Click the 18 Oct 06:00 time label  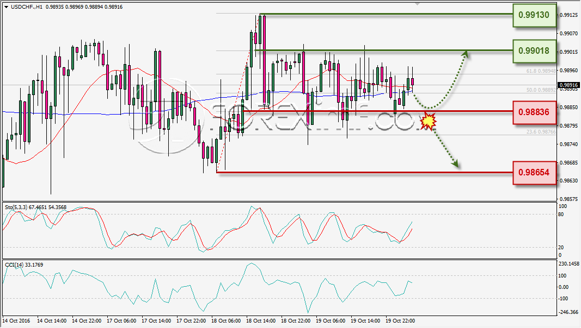pos(225,320)
